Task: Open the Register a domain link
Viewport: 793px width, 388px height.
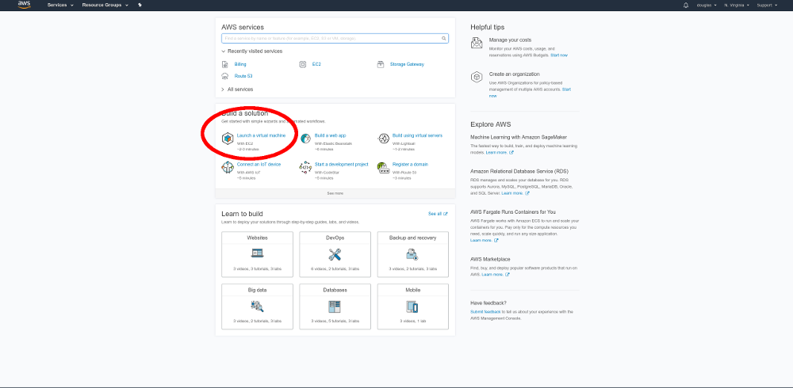Action: coord(410,164)
